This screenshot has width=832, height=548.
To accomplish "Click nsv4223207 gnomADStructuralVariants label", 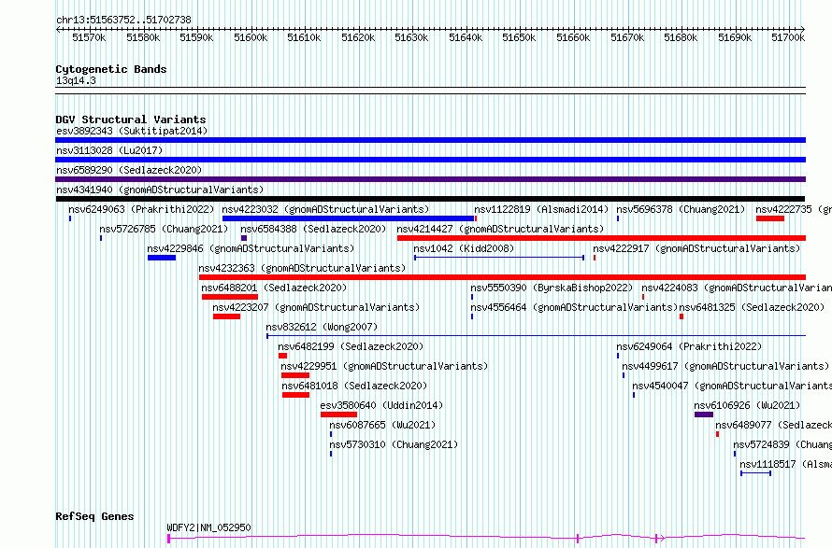I will click(316, 307).
